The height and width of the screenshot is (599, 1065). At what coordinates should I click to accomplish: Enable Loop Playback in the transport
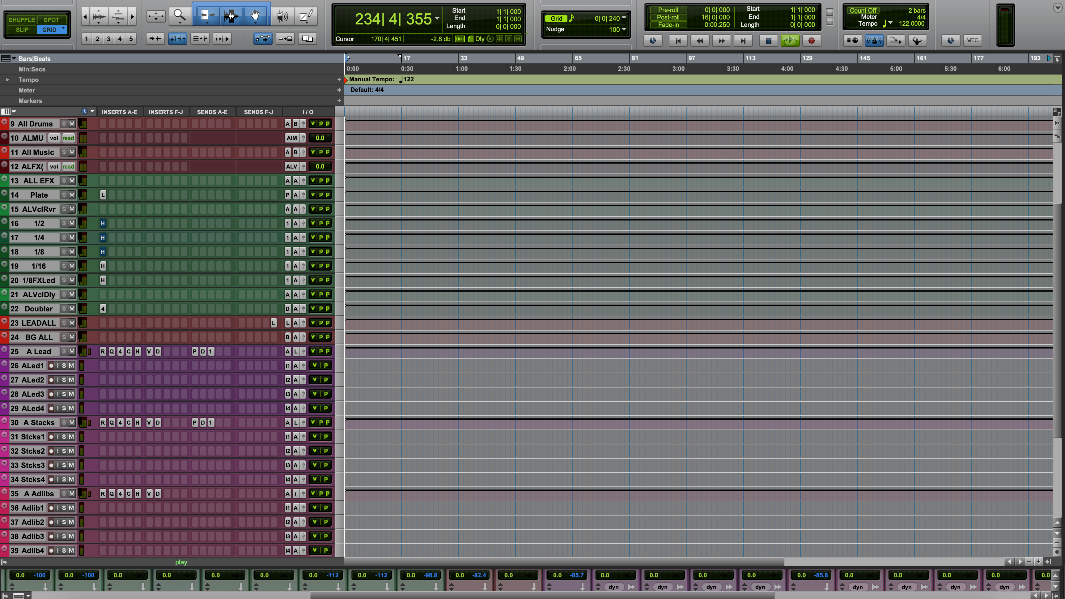[x=790, y=41]
